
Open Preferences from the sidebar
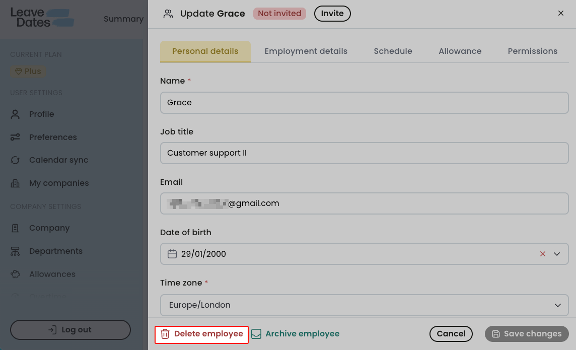(x=53, y=137)
